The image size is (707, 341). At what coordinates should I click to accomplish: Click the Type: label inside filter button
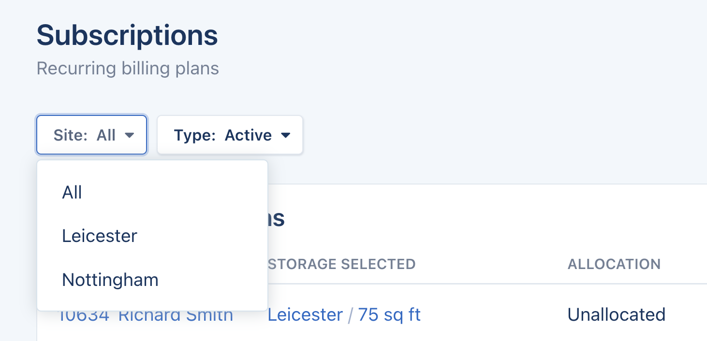pyautogui.click(x=194, y=135)
